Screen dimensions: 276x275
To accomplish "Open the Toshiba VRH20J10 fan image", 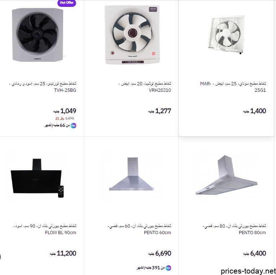I will coord(132,35).
